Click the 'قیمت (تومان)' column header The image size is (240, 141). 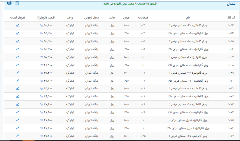pyautogui.click(x=46, y=17)
